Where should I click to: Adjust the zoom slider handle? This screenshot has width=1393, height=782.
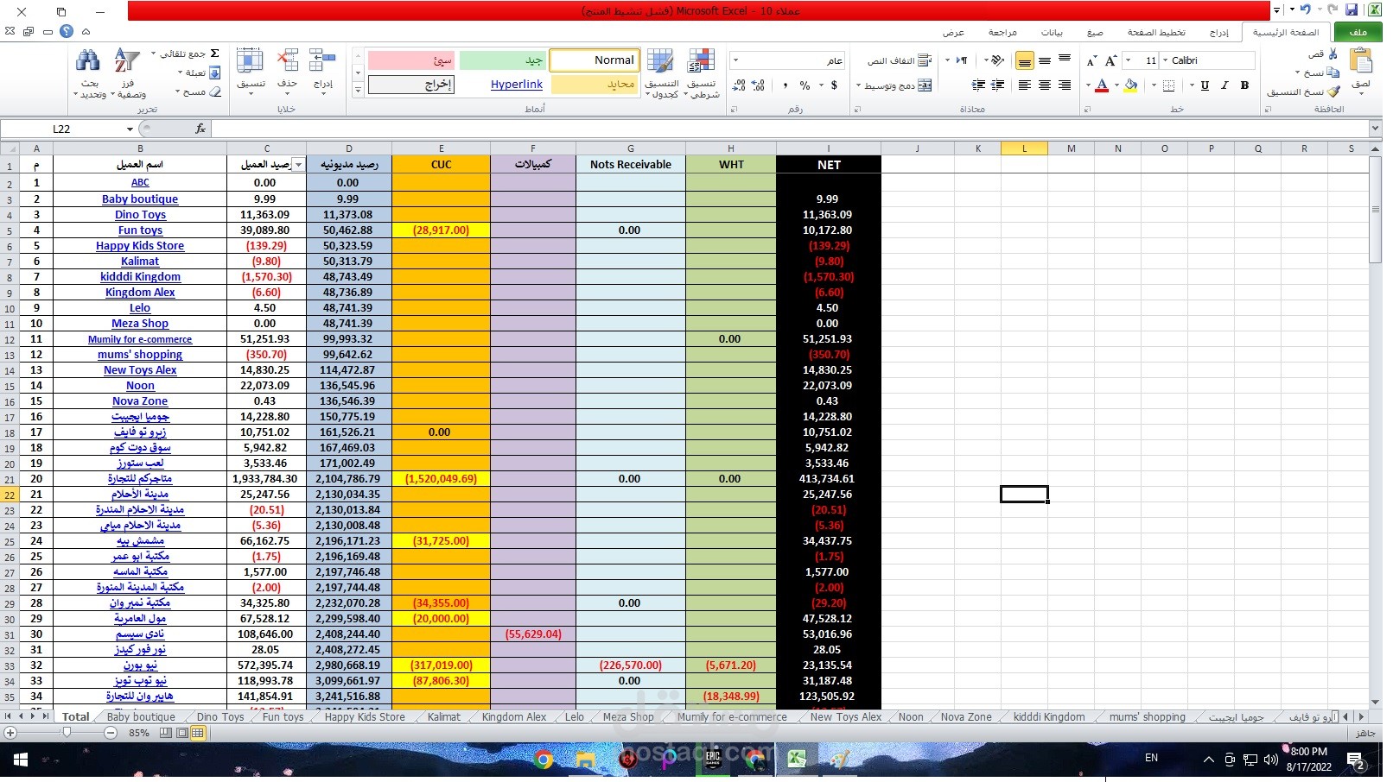click(x=67, y=733)
